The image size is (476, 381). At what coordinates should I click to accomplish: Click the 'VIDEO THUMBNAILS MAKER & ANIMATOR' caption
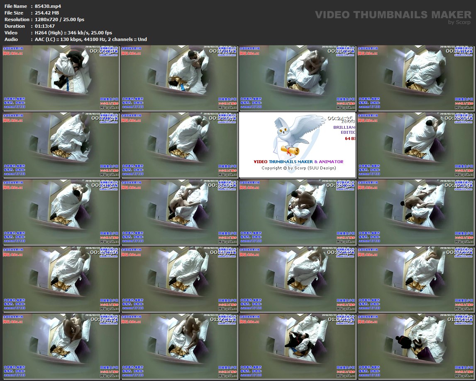point(298,162)
